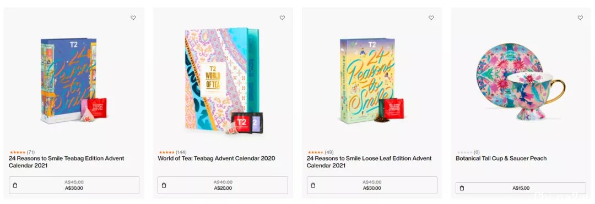The image size is (595, 204).
Task: Tap heart icon on Botanical Tall Cup card
Action: pos(580,18)
